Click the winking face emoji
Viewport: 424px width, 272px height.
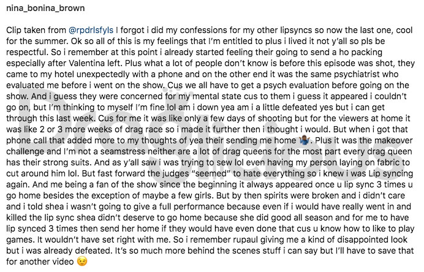[82, 262]
